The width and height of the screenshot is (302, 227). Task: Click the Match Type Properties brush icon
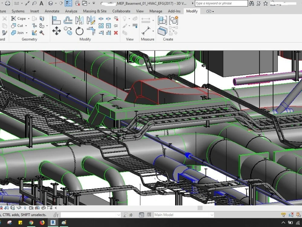[x=4, y=33]
